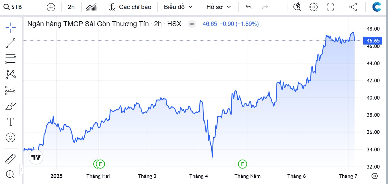Open the emoji icons tool
388x184 pixels.
coord(11,137)
